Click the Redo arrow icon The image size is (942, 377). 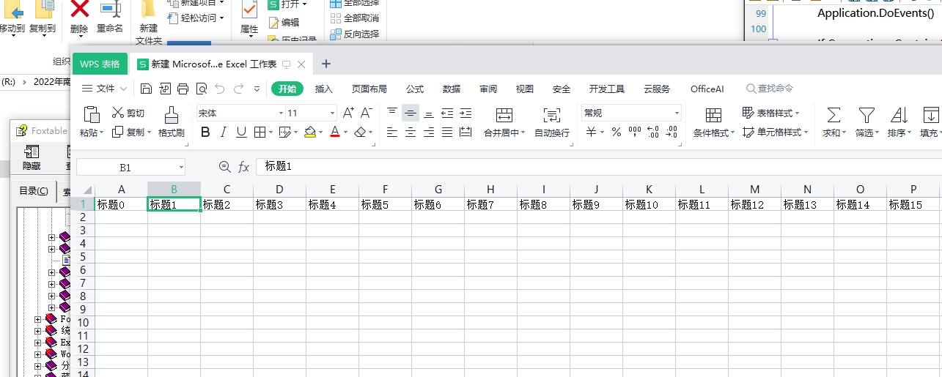[x=238, y=89]
